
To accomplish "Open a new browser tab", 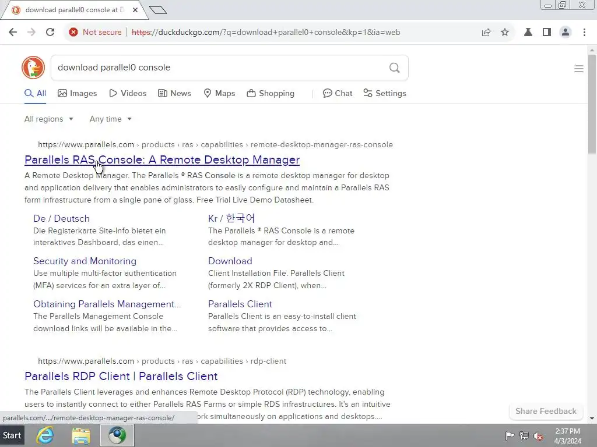I will point(158,10).
